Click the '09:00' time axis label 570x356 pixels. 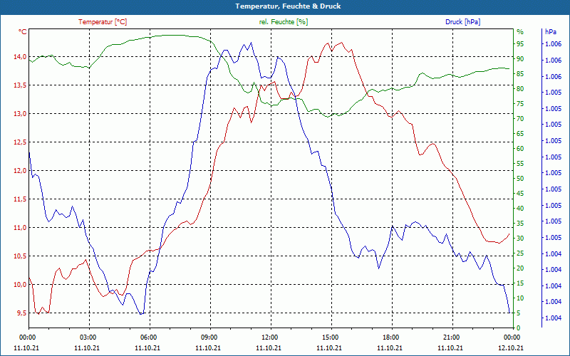pyautogui.click(x=210, y=337)
